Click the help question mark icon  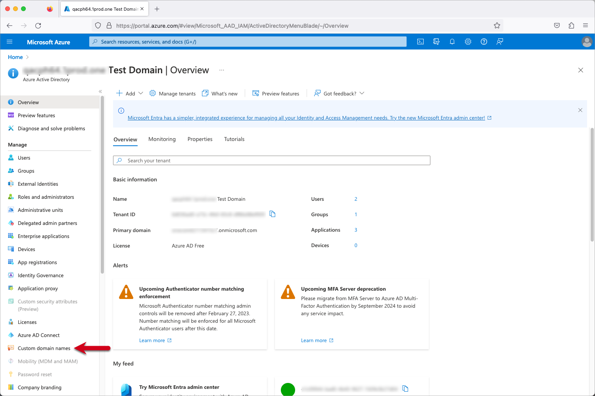click(484, 42)
